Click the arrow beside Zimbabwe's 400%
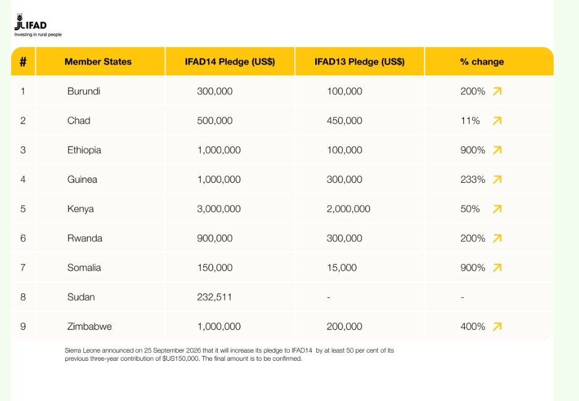 click(x=497, y=326)
